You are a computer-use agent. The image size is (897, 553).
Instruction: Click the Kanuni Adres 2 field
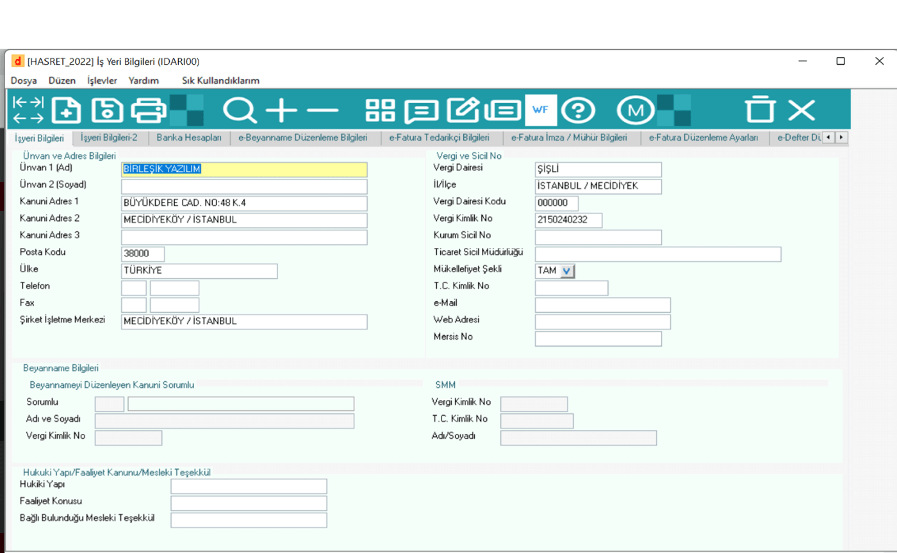(244, 220)
